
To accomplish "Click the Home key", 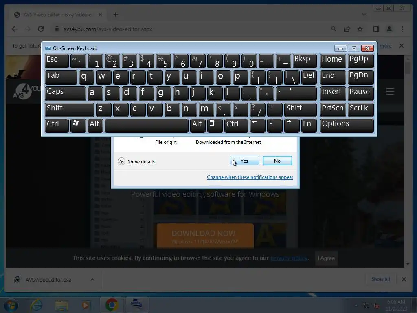I will (333, 61).
